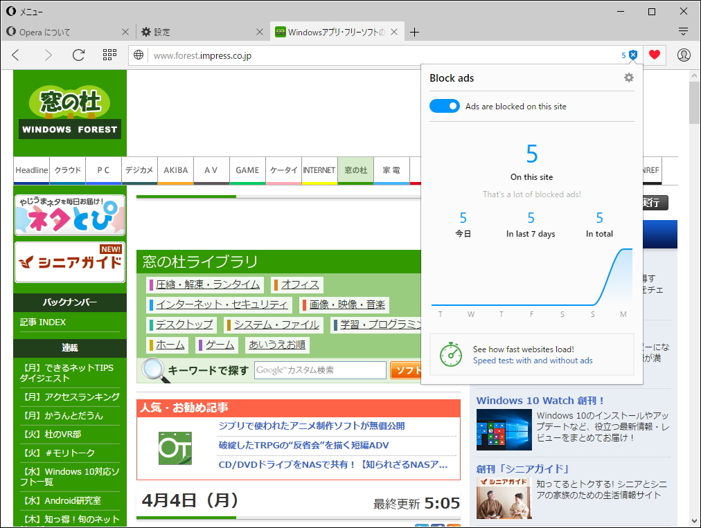Click the Googleカスタム検索 search field
701x528 pixels.
coord(320,370)
